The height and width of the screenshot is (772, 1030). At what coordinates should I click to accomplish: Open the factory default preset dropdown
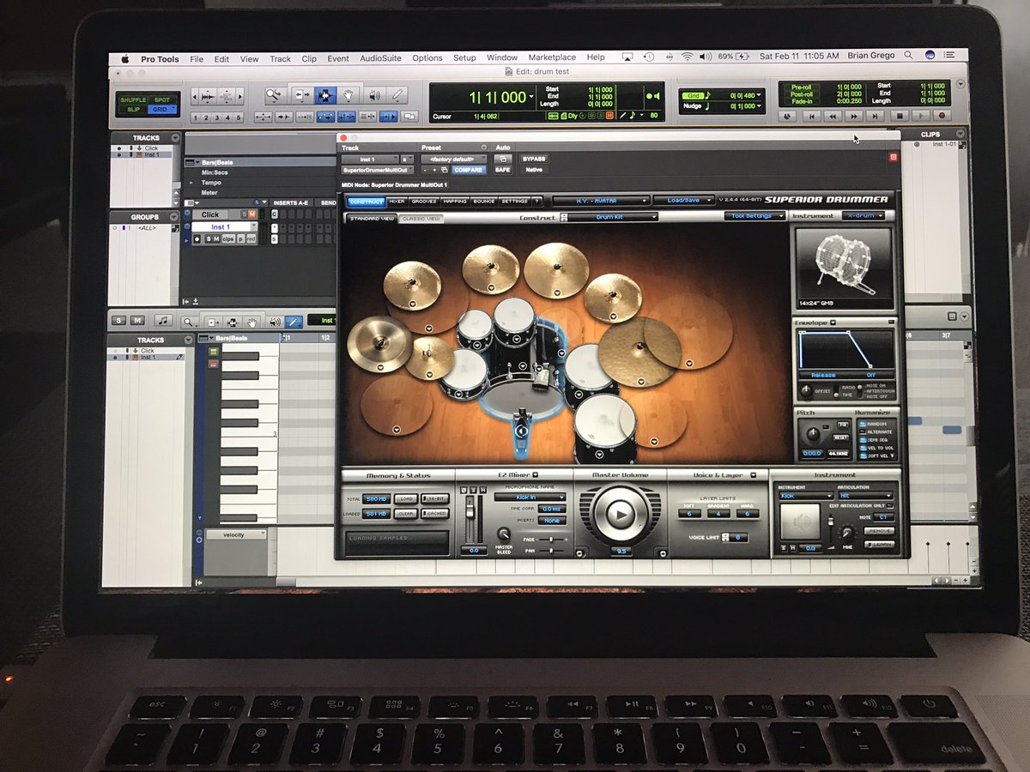[x=454, y=159]
